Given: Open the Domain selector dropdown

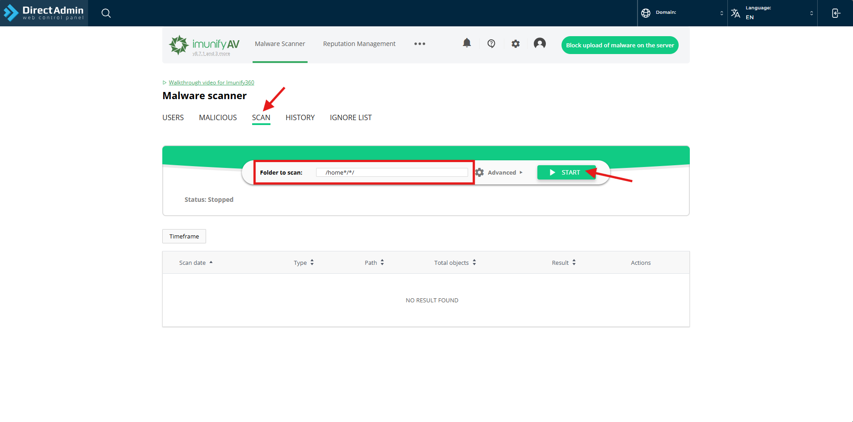Looking at the screenshot, I should click(x=682, y=13).
